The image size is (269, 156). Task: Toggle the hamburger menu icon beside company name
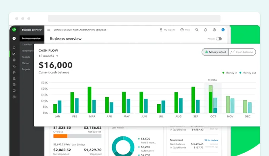(x=49, y=30)
